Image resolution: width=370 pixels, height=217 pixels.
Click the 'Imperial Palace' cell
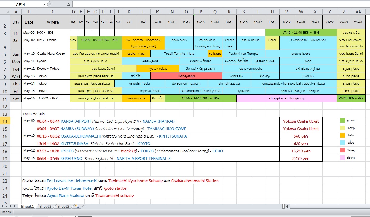point(150,91)
